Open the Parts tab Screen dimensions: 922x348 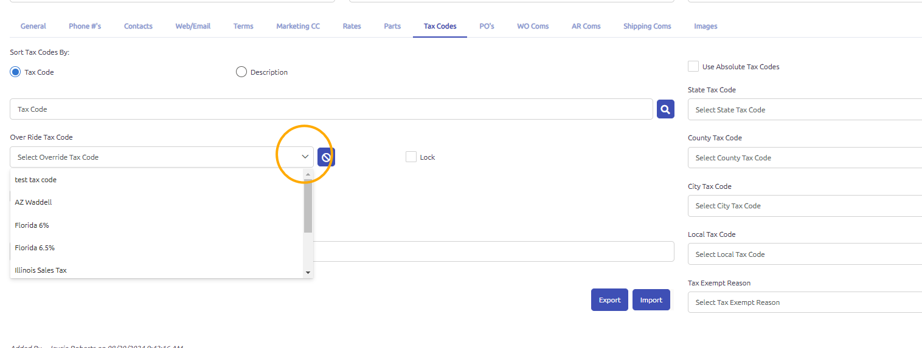[392, 26]
